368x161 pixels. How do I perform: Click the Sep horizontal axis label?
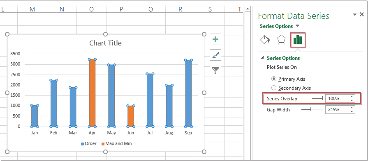188,133
